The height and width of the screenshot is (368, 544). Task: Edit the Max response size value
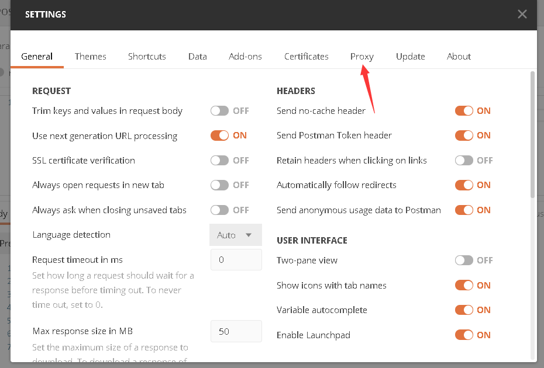(236, 331)
